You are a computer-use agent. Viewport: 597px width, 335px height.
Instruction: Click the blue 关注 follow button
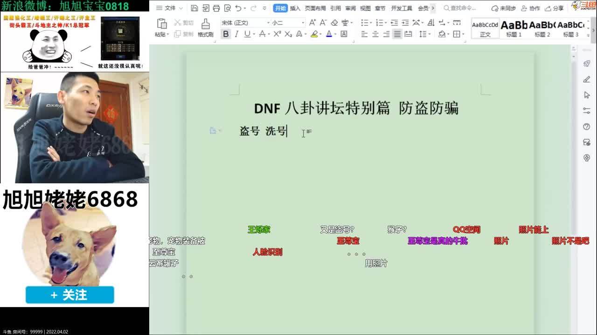pyautogui.click(x=69, y=295)
